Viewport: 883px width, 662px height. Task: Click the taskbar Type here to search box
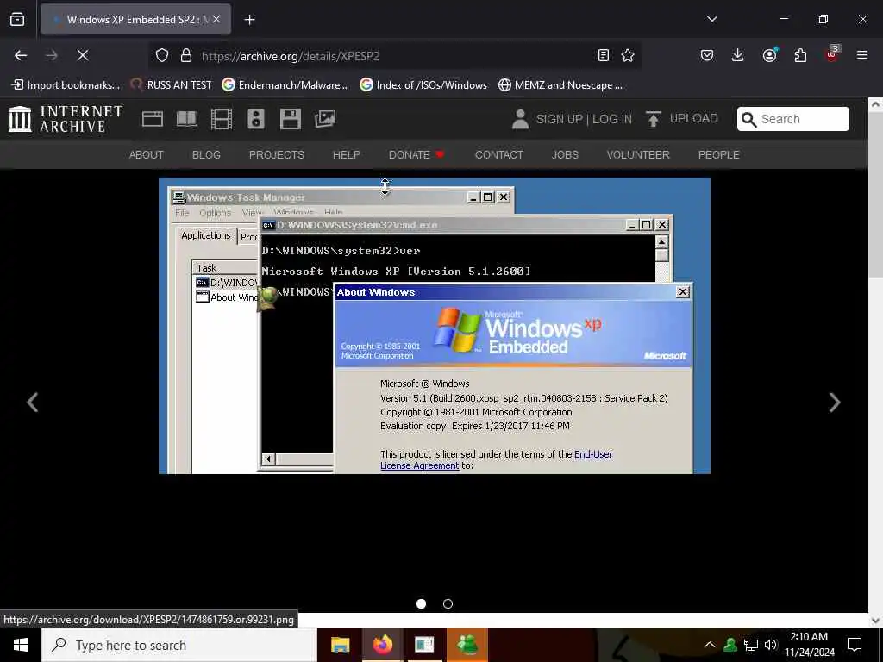point(179,645)
